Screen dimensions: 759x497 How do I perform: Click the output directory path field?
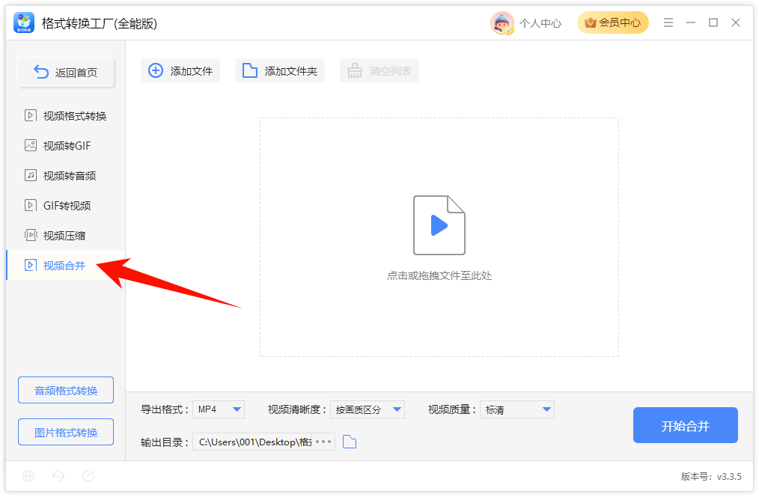pos(253,442)
